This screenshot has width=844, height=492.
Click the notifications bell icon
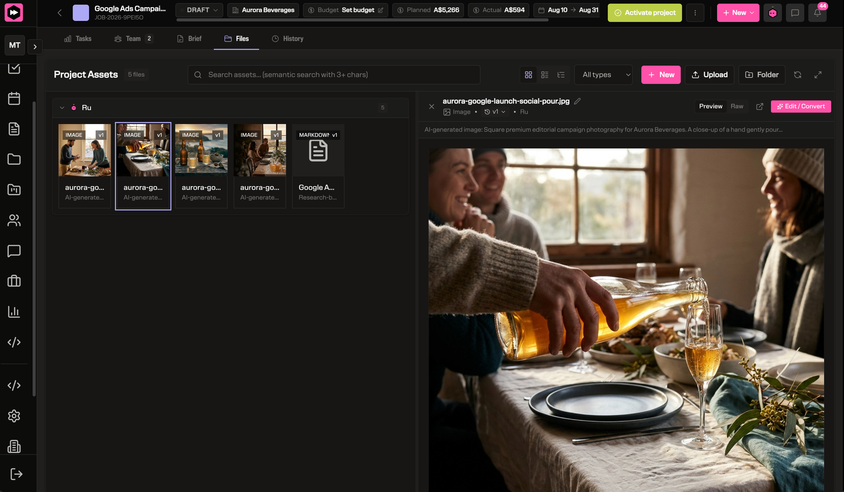[817, 13]
